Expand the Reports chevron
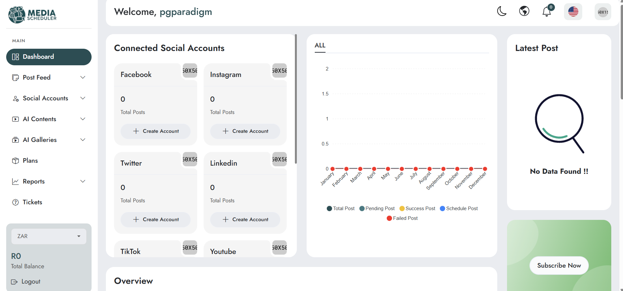The width and height of the screenshot is (623, 291). [x=83, y=181]
